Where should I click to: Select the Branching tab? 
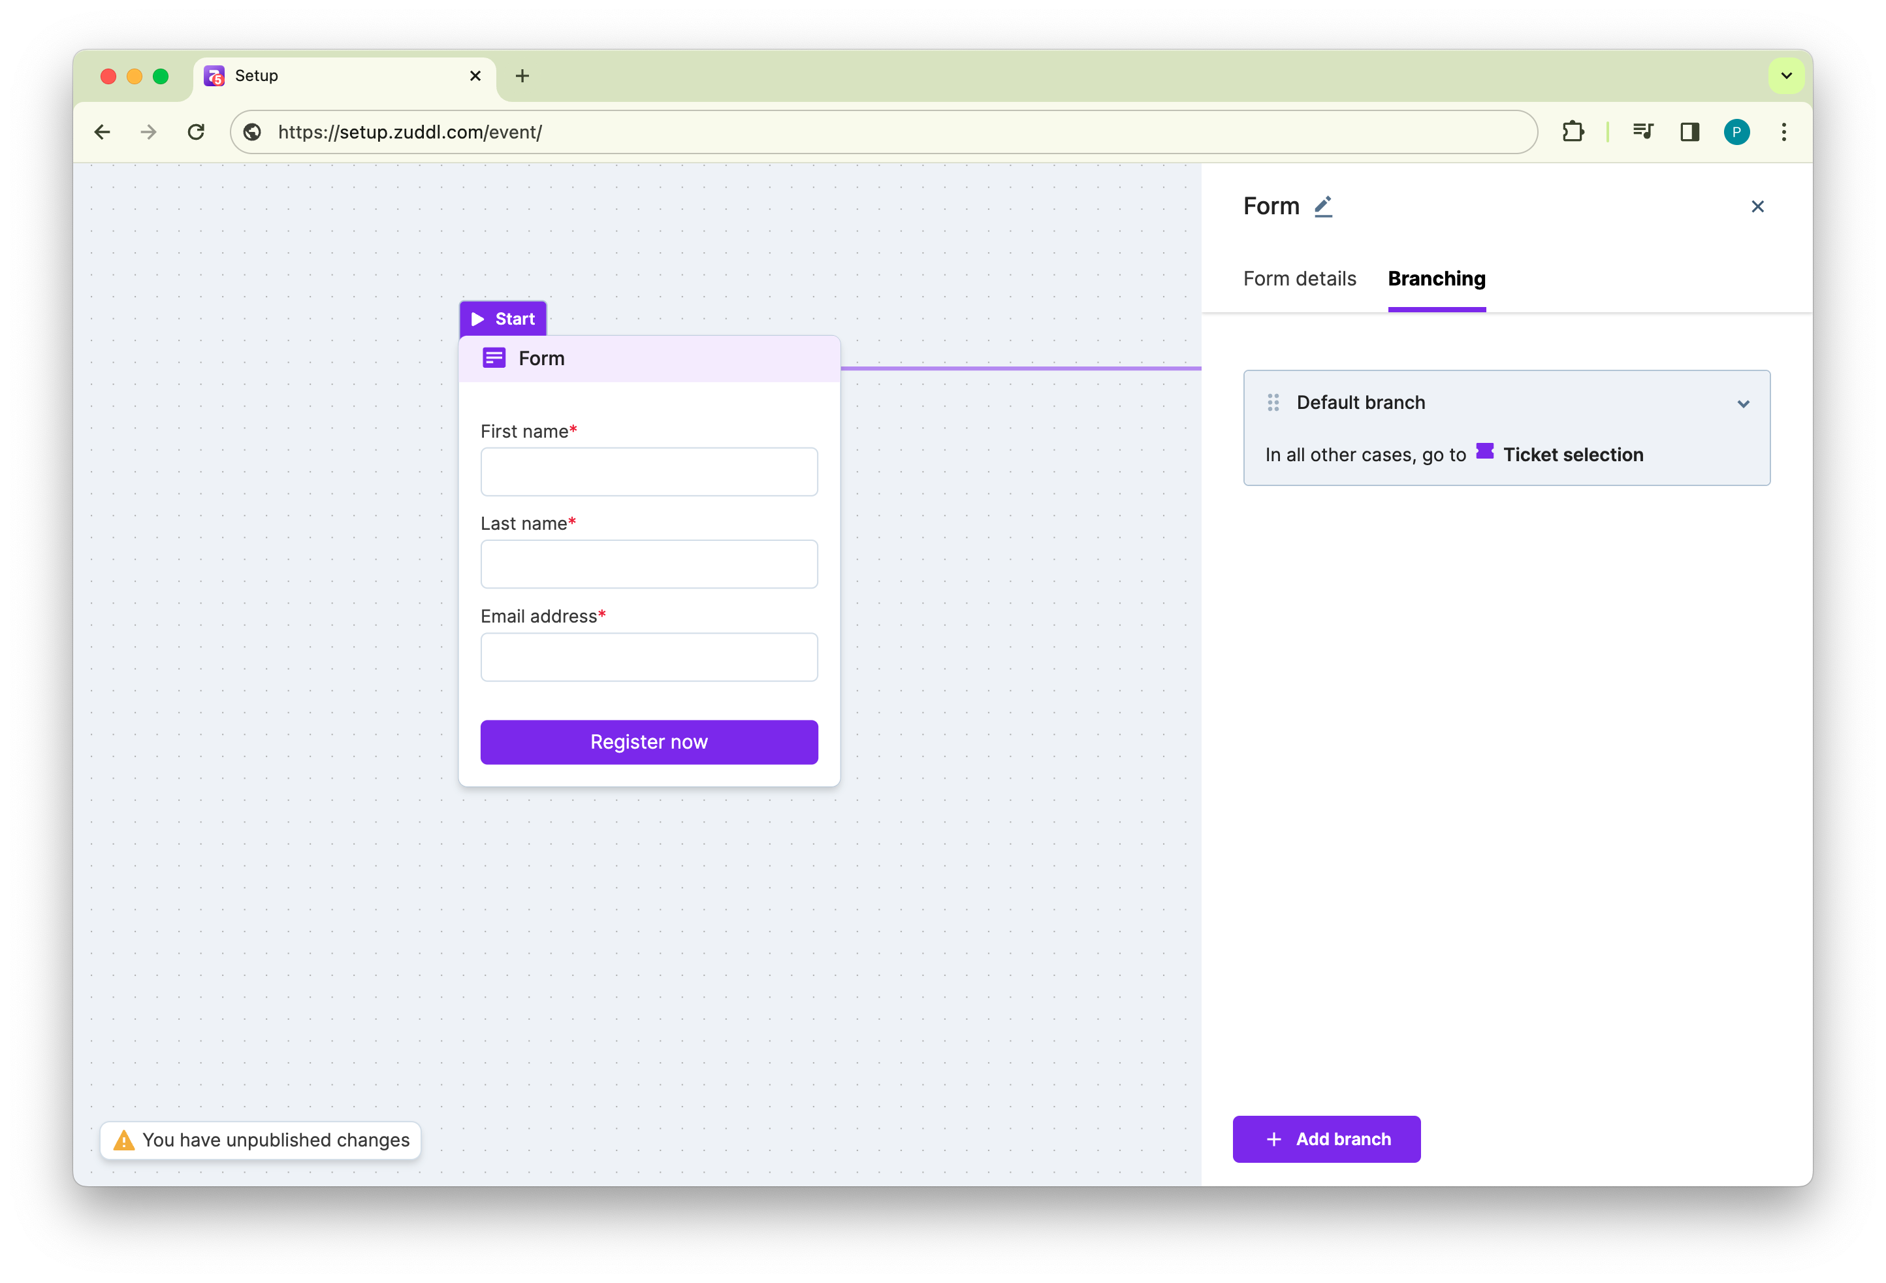(1435, 278)
